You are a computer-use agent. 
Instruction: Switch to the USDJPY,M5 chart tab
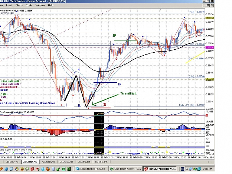point(84,162)
